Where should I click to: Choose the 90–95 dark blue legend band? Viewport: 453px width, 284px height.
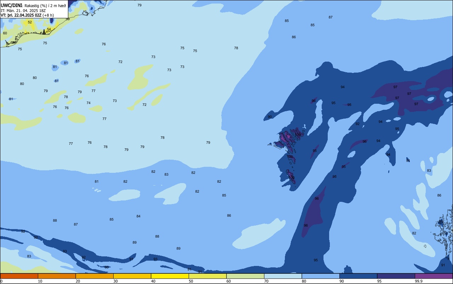coord(358,276)
